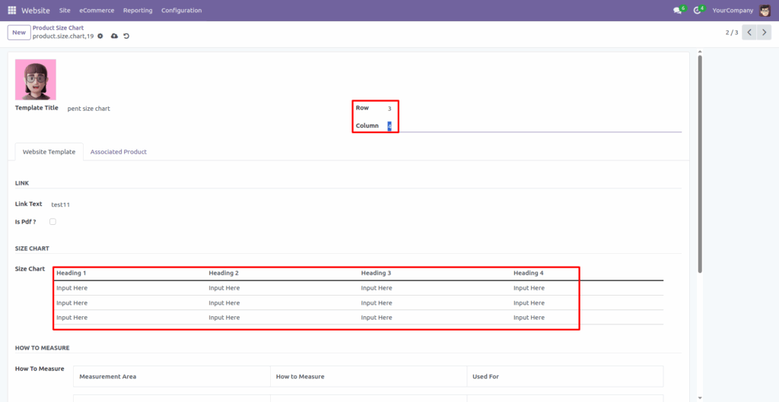Go to the next record arrow

(x=764, y=32)
